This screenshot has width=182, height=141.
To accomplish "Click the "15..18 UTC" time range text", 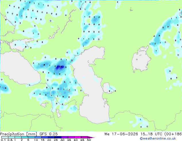I will tap(151, 134).
